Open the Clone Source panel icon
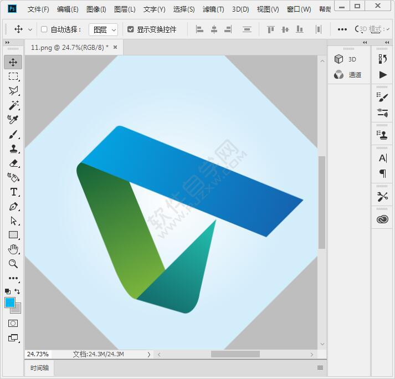The width and height of the screenshot is (395, 379). click(x=383, y=135)
